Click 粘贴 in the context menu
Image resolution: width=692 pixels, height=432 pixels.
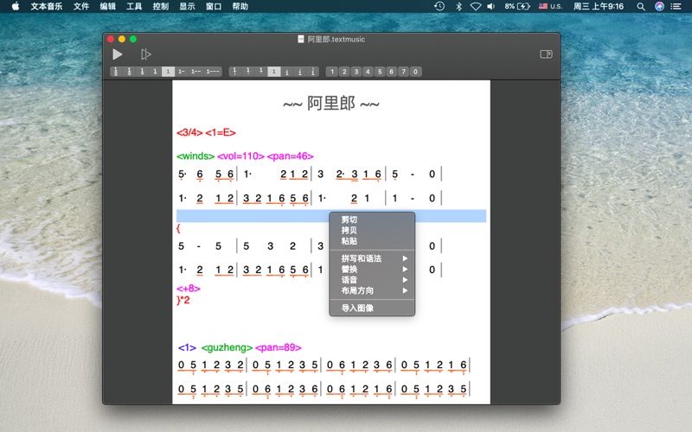[x=349, y=241]
